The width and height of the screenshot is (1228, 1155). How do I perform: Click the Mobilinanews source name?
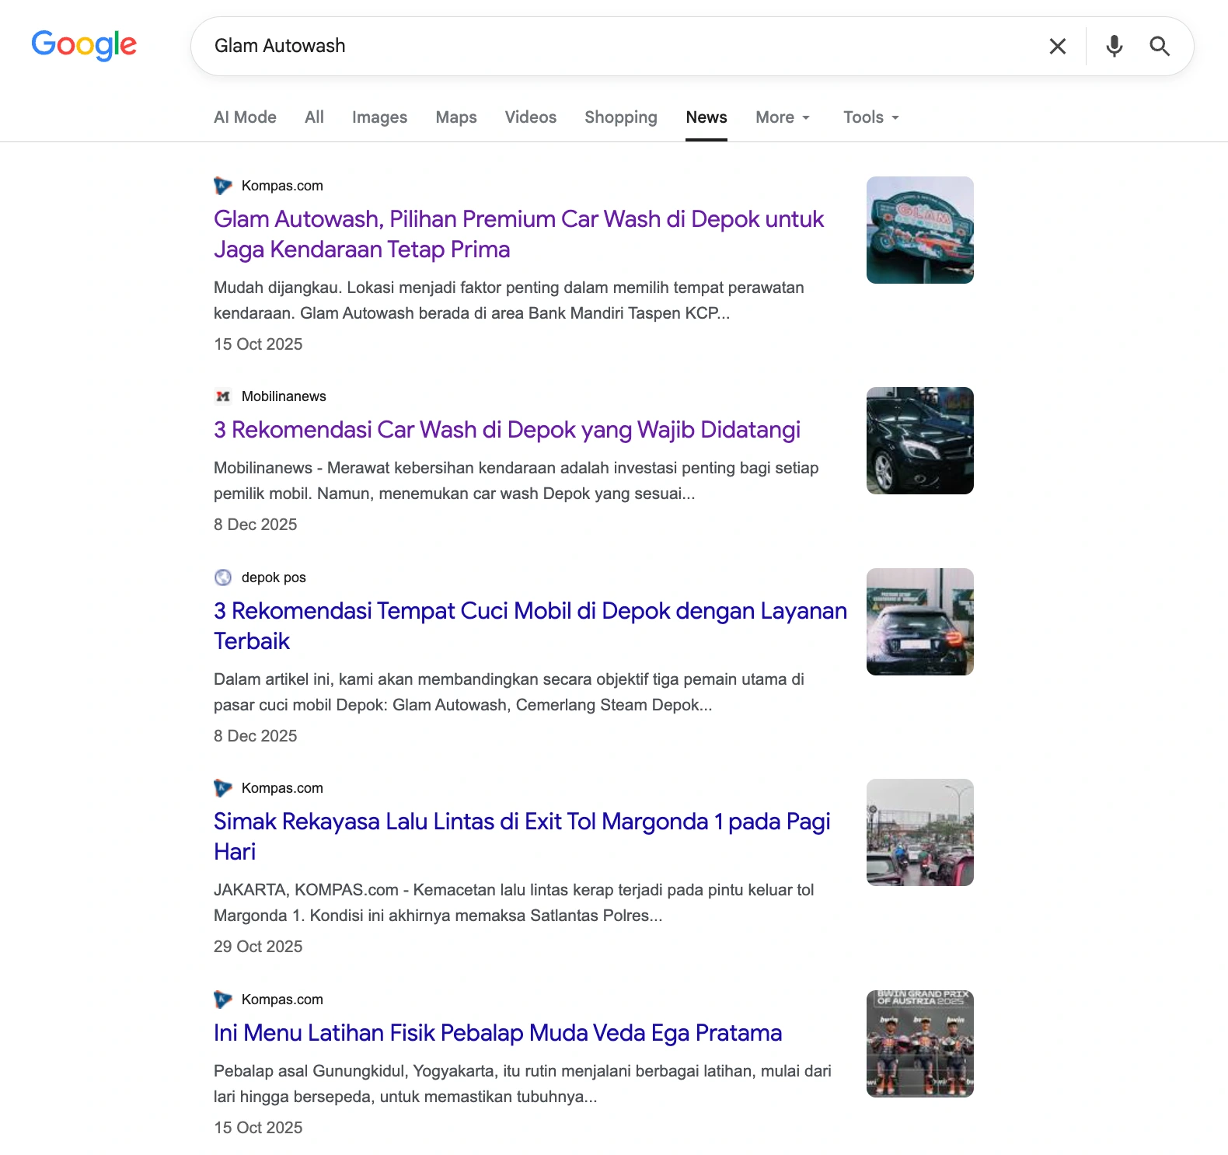click(284, 396)
